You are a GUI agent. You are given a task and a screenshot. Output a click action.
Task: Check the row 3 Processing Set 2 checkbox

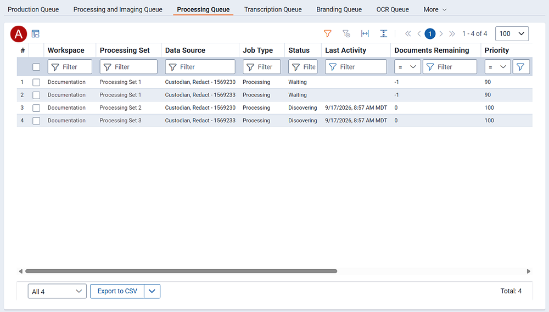click(x=36, y=107)
